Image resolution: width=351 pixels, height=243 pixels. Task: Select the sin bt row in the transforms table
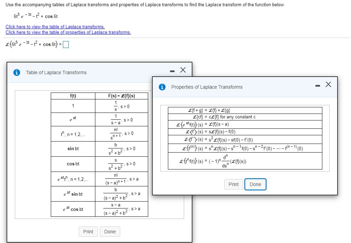(73, 149)
